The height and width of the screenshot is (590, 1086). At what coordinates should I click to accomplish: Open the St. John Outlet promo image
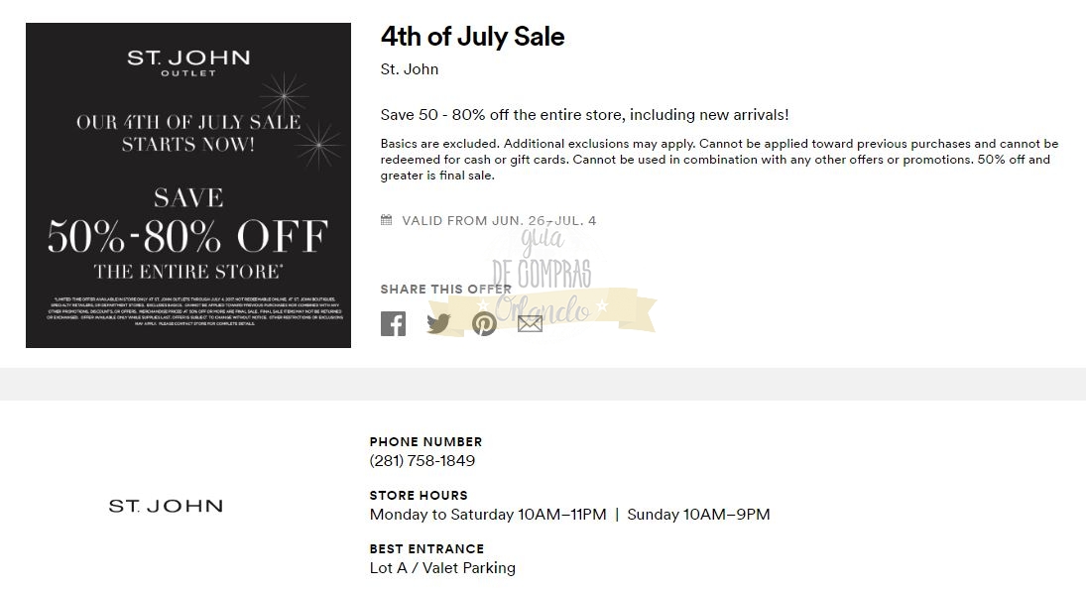pos(188,185)
